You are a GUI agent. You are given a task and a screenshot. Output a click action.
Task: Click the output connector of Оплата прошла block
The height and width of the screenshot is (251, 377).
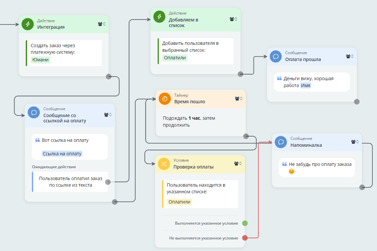coord(357,102)
